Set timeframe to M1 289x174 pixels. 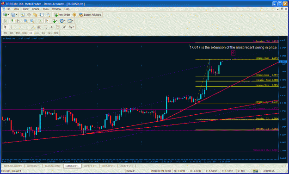click(6, 33)
